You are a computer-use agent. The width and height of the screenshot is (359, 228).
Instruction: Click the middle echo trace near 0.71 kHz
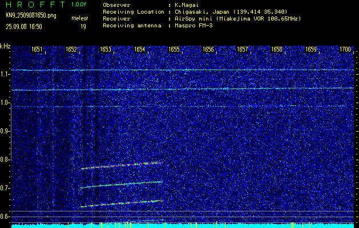[122, 185]
